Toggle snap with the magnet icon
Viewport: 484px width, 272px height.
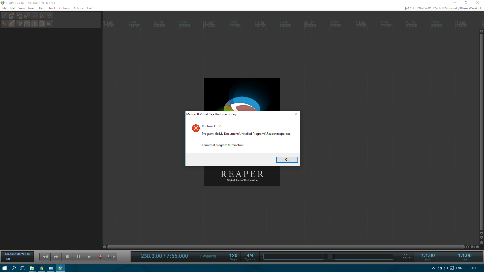(x=42, y=24)
